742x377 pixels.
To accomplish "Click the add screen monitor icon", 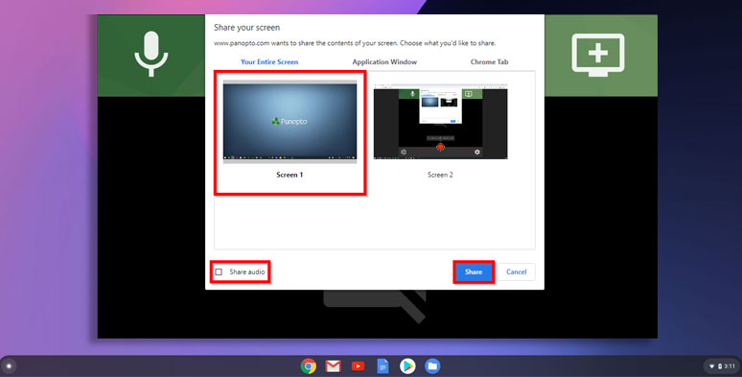I will 598,55.
